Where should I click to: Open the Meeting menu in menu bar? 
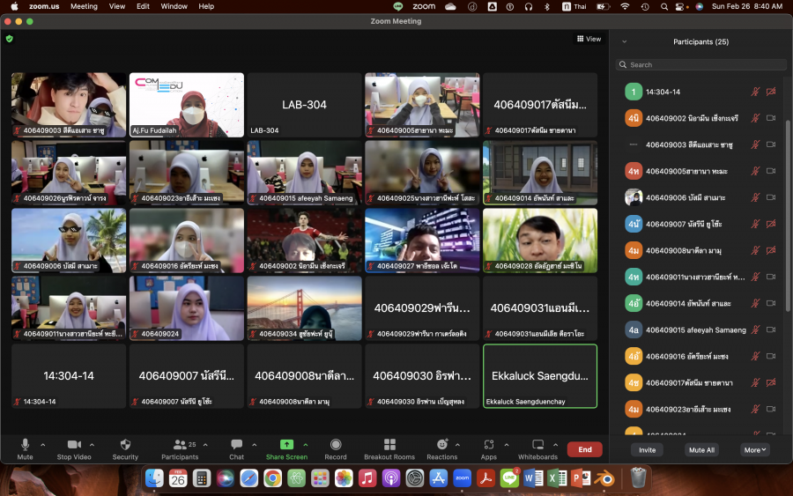pos(84,6)
